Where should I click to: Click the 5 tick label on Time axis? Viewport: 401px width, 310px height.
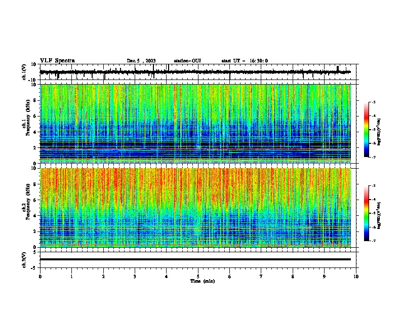(198, 277)
